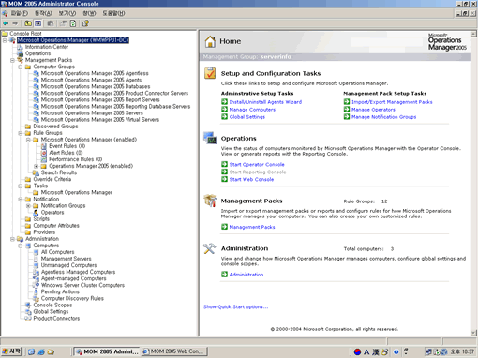Open the 도움말(H) Help menu
478x358 pixels.
pyautogui.click(x=113, y=13)
